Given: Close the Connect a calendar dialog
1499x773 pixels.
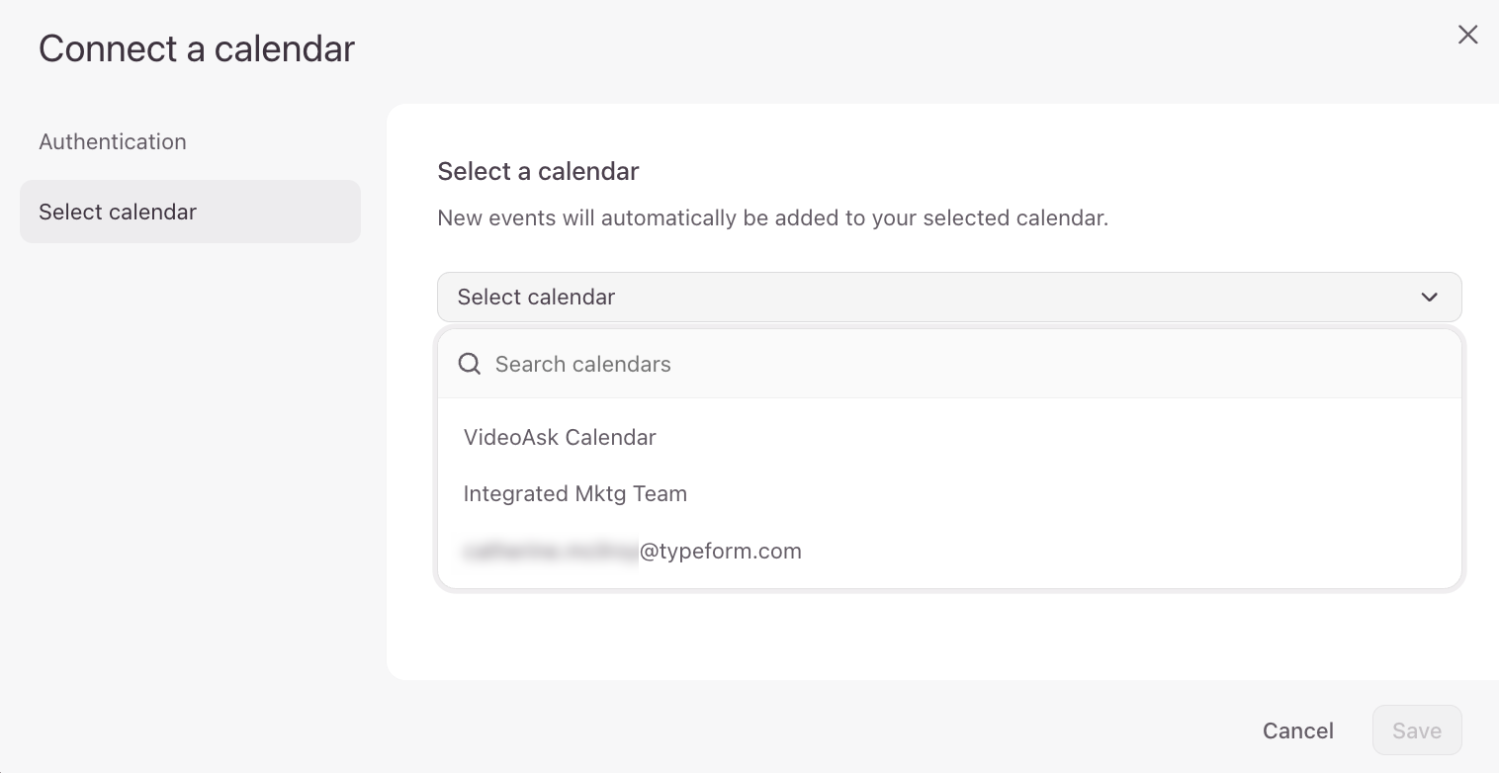Looking at the screenshot, I should coord(1467,36).
